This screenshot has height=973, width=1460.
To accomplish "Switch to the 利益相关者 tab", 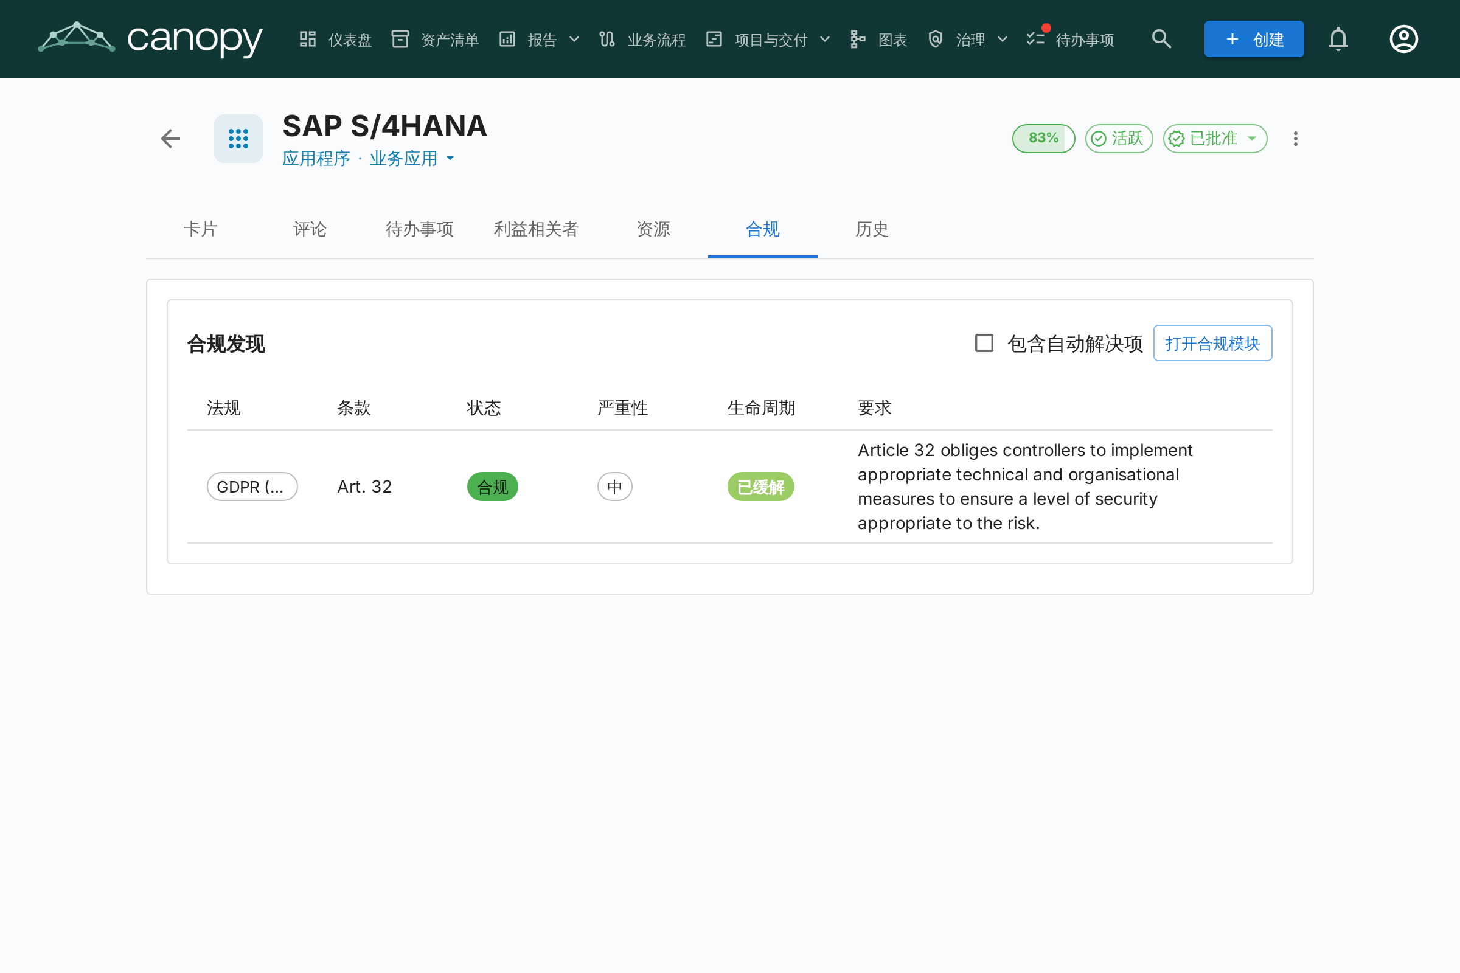I will (x=537, y=229).
